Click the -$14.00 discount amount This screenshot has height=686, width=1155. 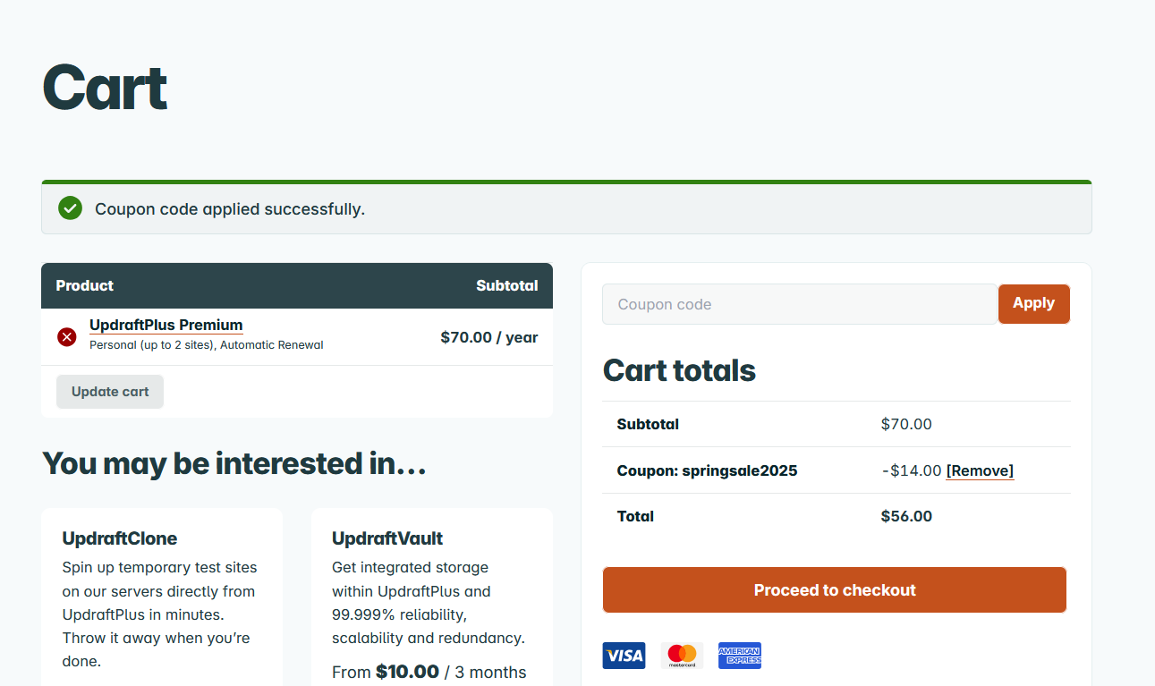(x=912, y=470)
